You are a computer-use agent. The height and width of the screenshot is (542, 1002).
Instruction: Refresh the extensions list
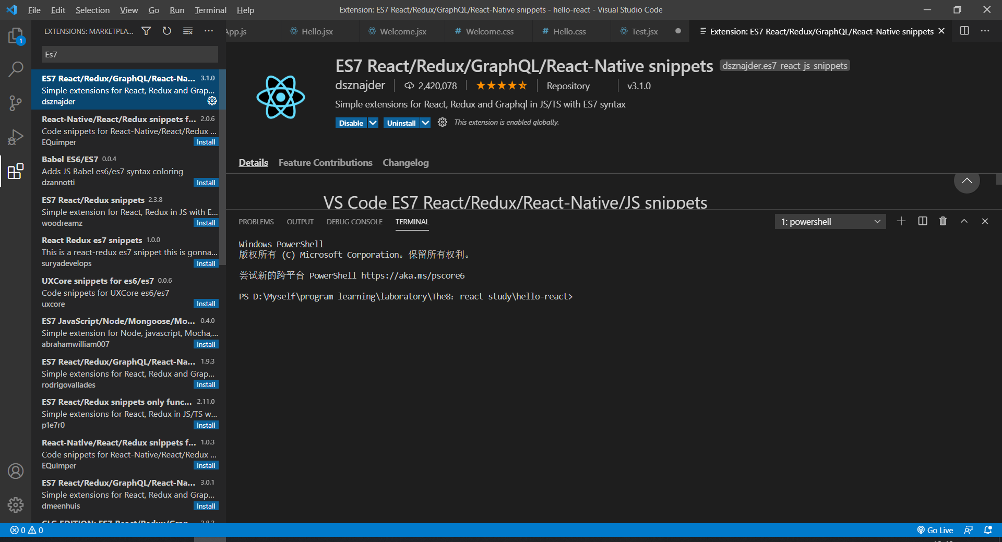click(x=167, y=31)
